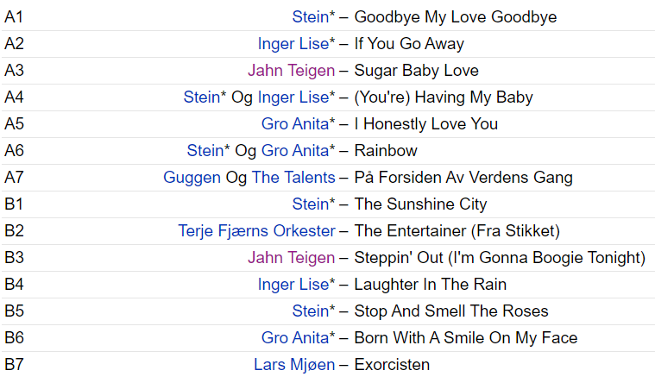
Task: Open Jahn Teigen link on track A3
Action: (291, 71)
